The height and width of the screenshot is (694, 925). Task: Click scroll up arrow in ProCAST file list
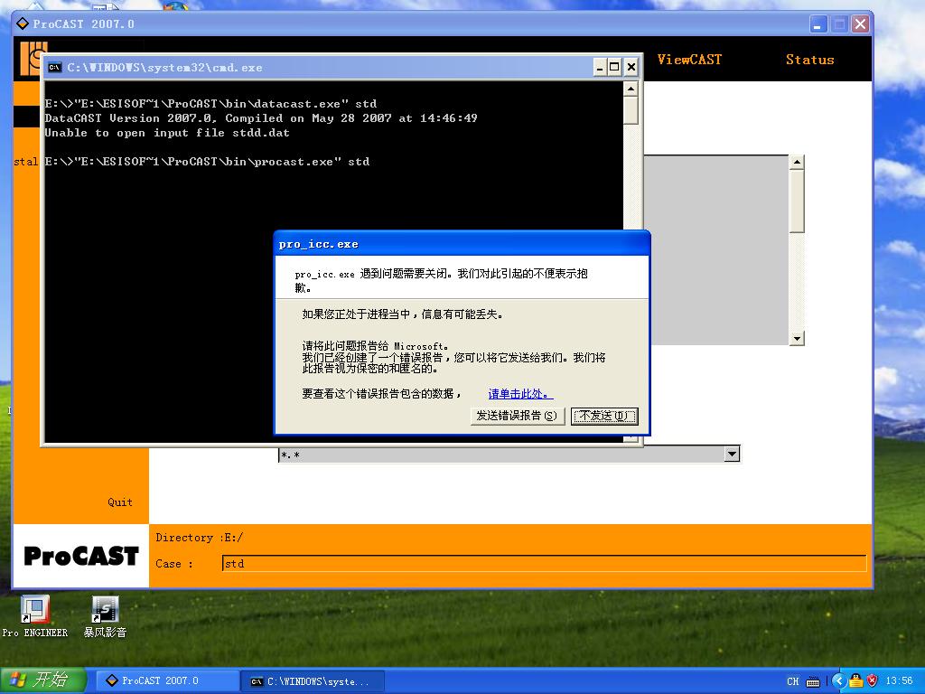tap(797, 163)
